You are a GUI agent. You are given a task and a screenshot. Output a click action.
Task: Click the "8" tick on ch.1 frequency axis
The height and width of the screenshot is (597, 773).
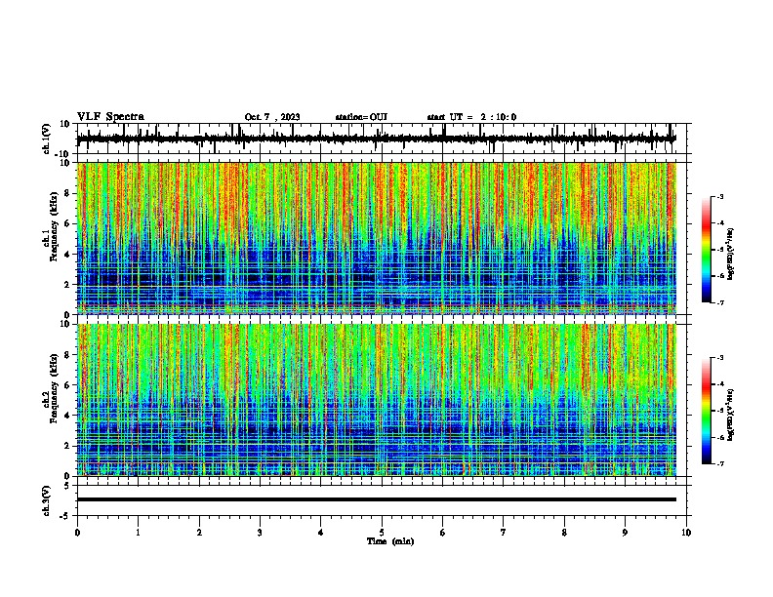(67, 193)
